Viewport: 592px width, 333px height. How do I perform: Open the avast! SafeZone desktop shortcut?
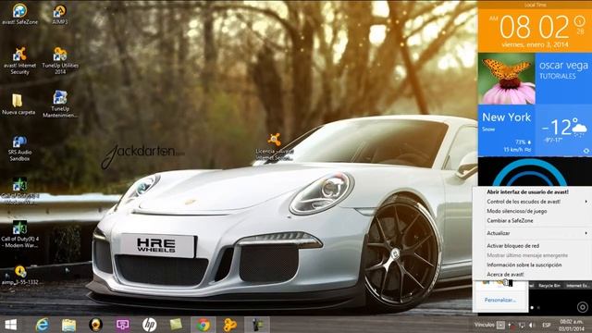[19, 14]
